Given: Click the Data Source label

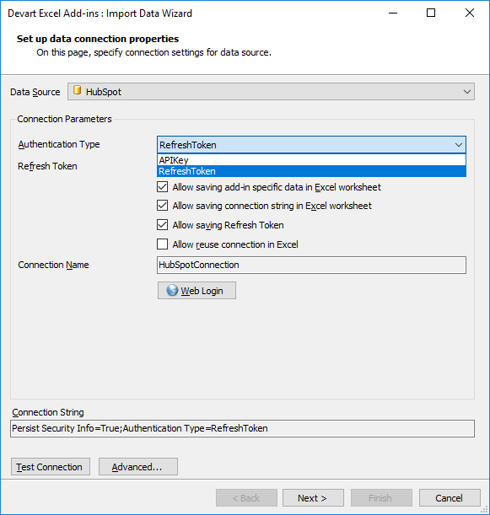Looking at the screenshot, I should (35, 92).
